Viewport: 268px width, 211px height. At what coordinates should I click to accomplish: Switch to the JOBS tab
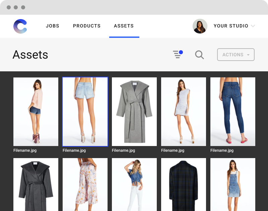pos(53,26)
